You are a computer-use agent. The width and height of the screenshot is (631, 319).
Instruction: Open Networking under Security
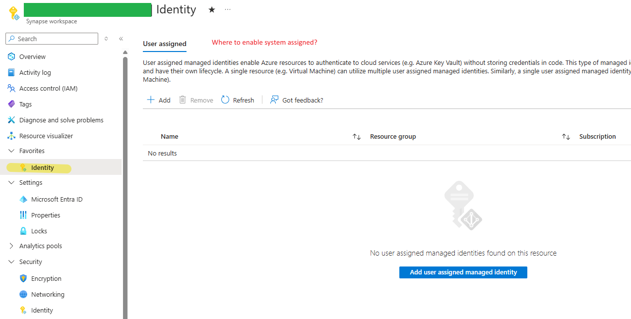pos(48,294)
